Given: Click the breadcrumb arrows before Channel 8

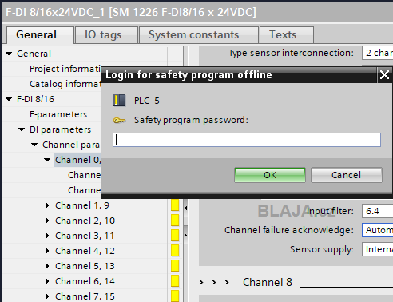Looking at the screenshot, I should tap(214, 282).
